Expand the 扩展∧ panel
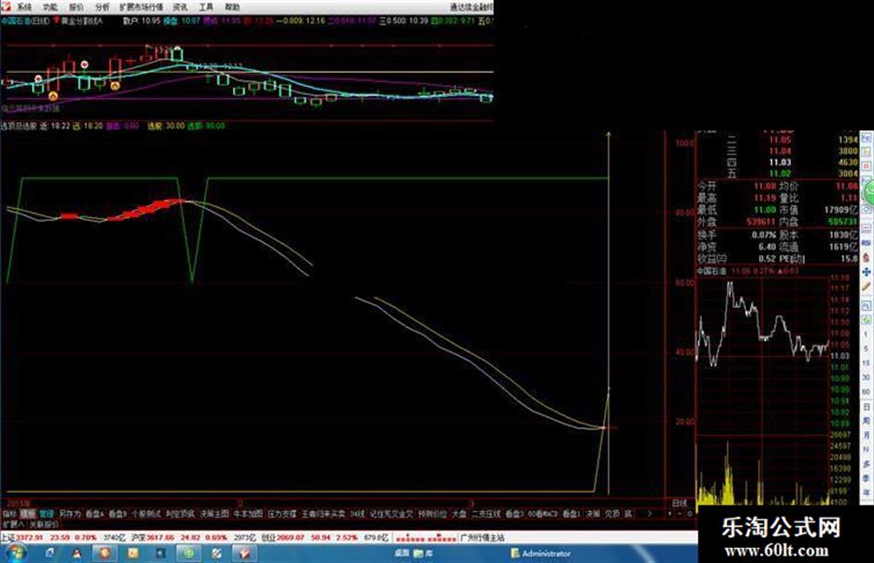The width and height of the screenshot is (874, 563). click(x=13, y=524)
